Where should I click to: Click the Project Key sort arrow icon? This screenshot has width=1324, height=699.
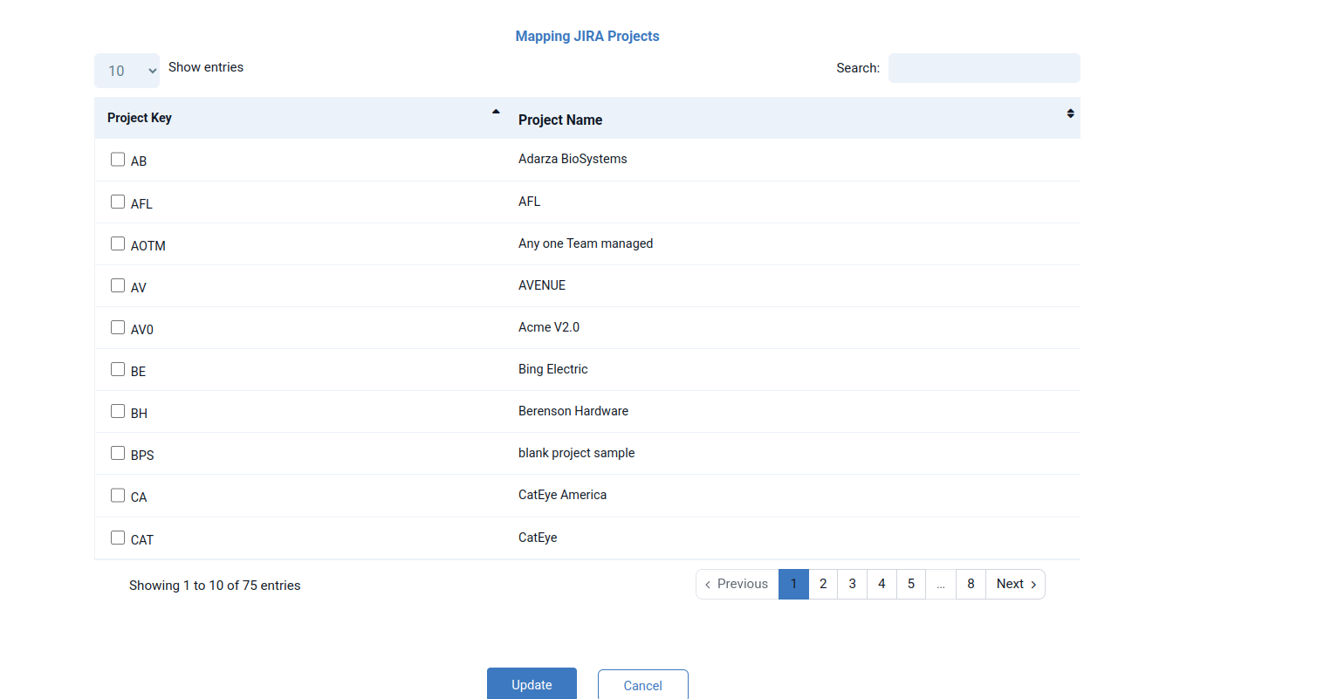(496, 112)
